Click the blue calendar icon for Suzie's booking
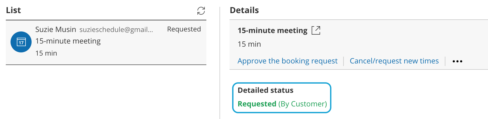 [x=21, y=42]
